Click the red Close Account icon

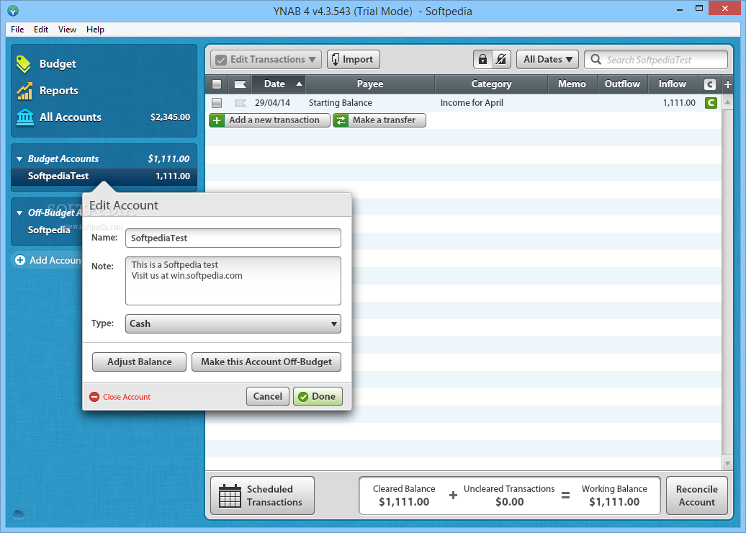coord(94,397)
